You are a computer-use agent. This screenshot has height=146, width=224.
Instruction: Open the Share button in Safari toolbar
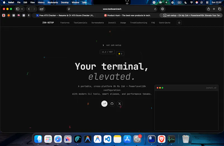[209, 9]
